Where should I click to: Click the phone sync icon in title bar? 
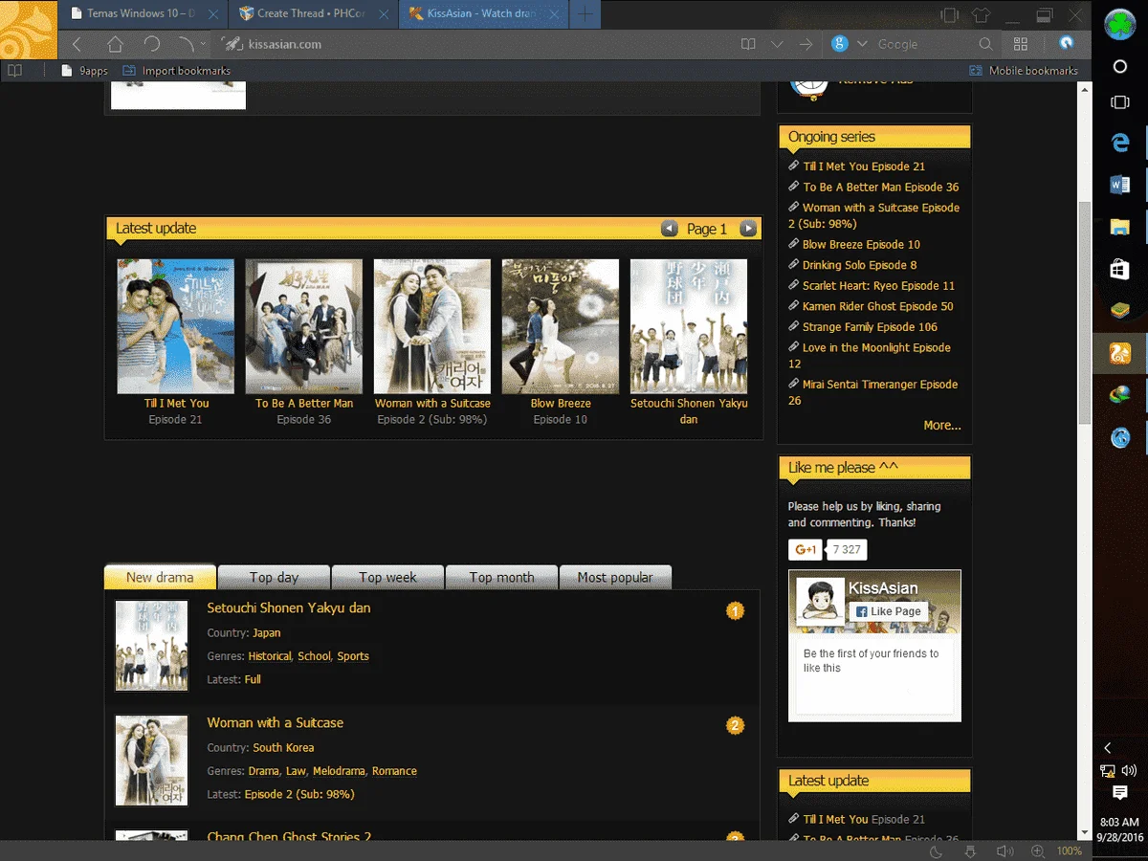[x=949, y=14]
